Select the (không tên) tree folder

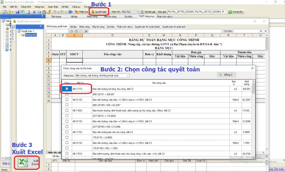[x=31, y=35]
